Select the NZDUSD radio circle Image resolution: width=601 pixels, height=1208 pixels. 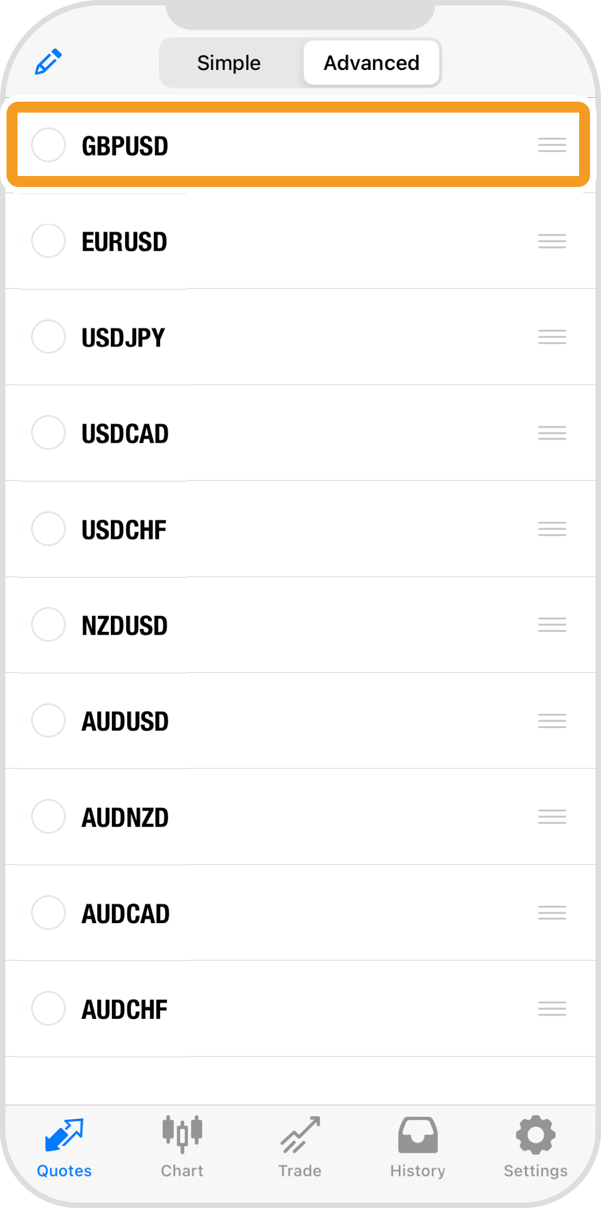[x=49, y=624]
